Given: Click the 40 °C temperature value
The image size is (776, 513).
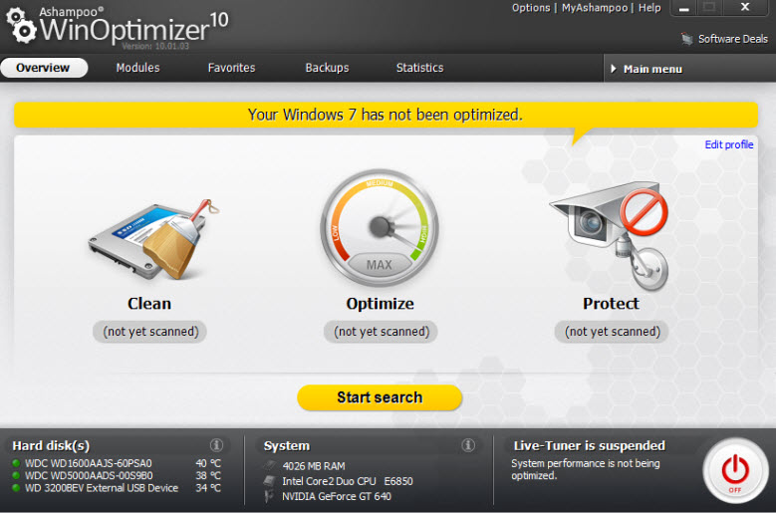Looking at the screenshot, I should 208,463.
